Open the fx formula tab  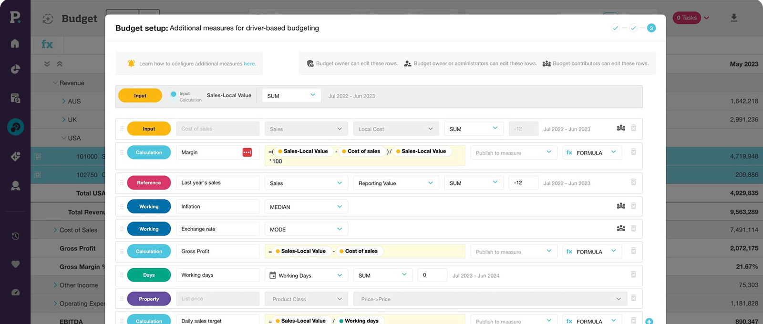(x=47, y=44)
